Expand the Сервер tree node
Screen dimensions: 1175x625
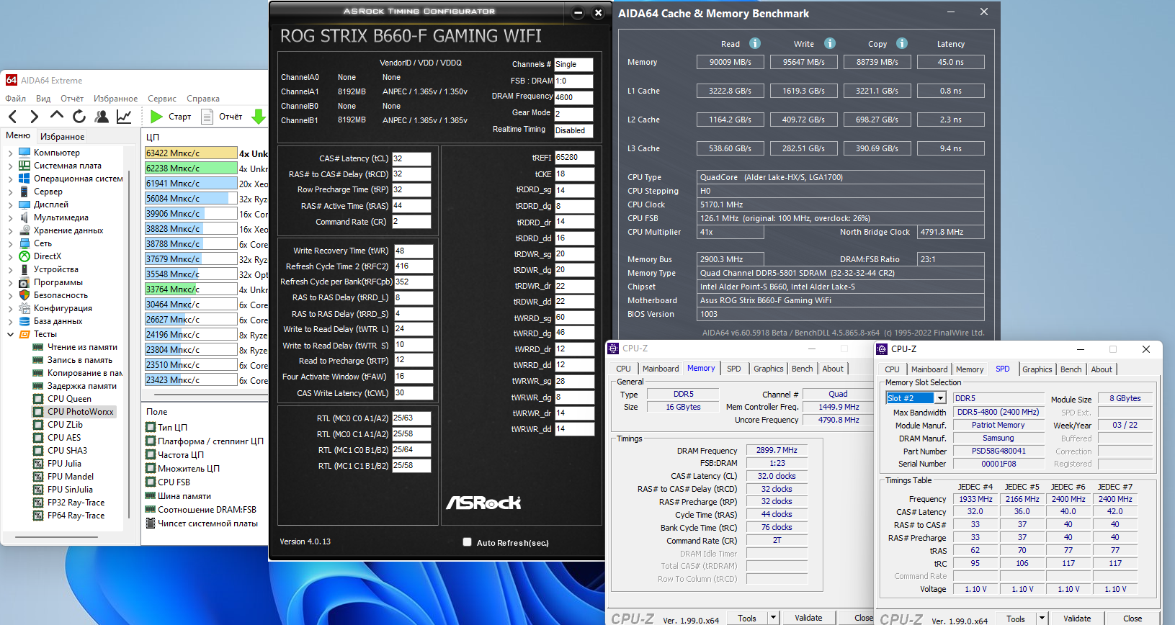click(x=10, y=192)
